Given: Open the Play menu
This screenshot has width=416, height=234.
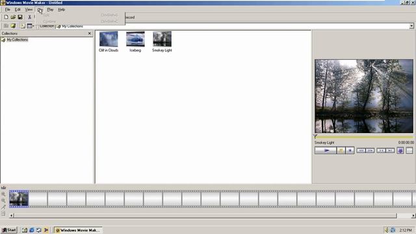Looking at the screenshot, I should (x=50, y=10).
